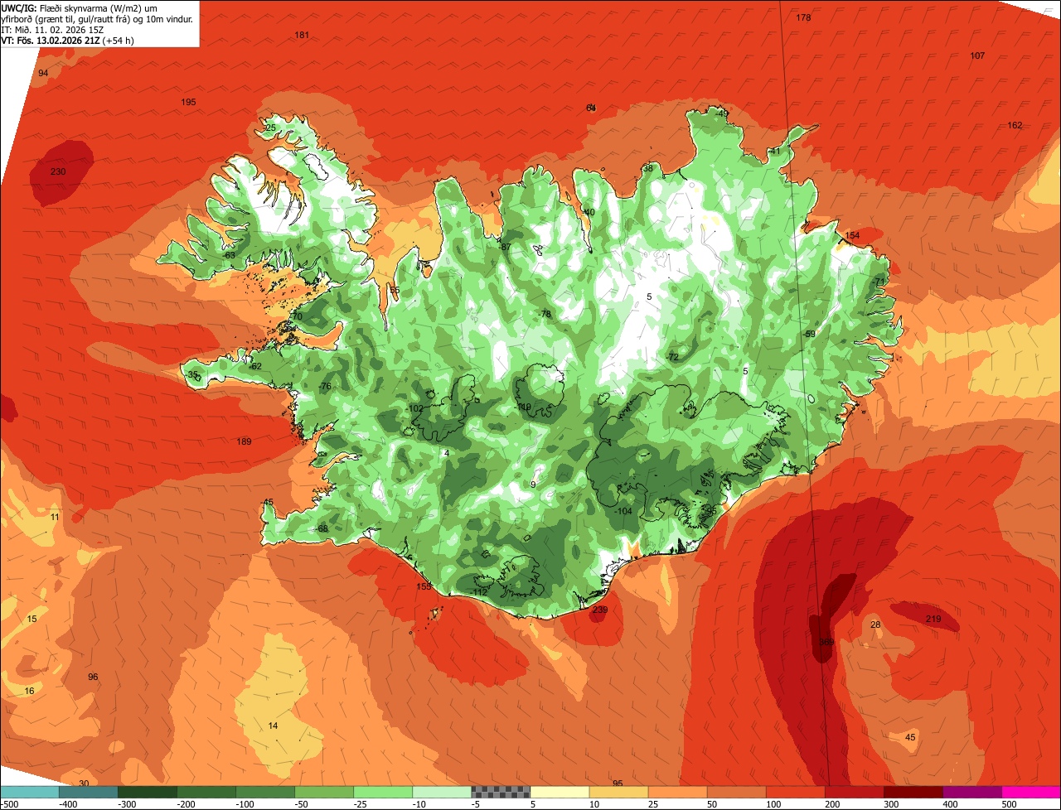
Task: Click the map value 181
Action: click(302, 35)
